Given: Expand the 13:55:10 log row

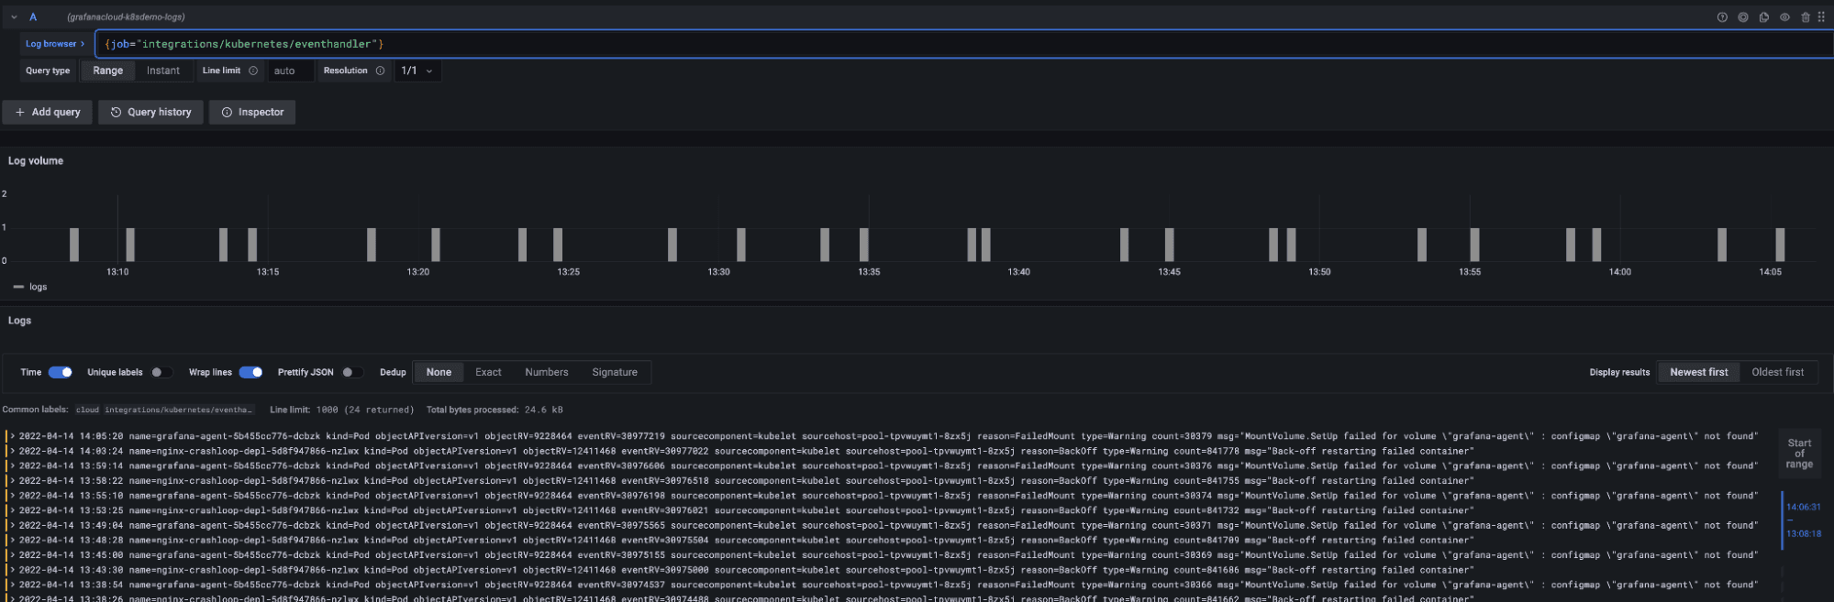Looking at the screenshot, I should point(13,496).
